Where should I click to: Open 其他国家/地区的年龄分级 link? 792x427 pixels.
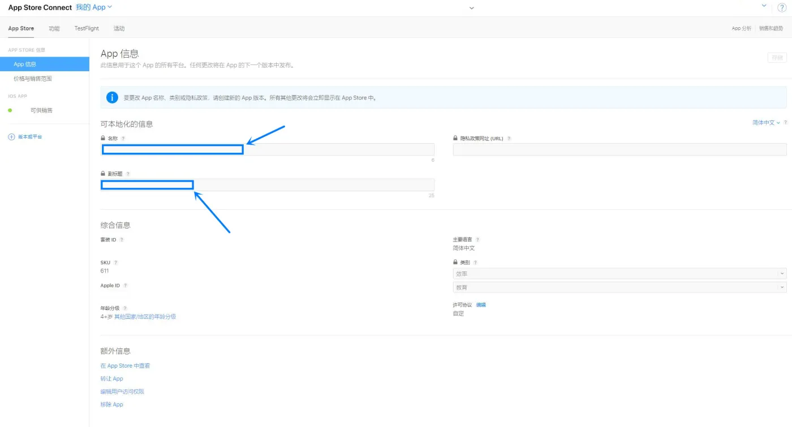tap(145, 317)
